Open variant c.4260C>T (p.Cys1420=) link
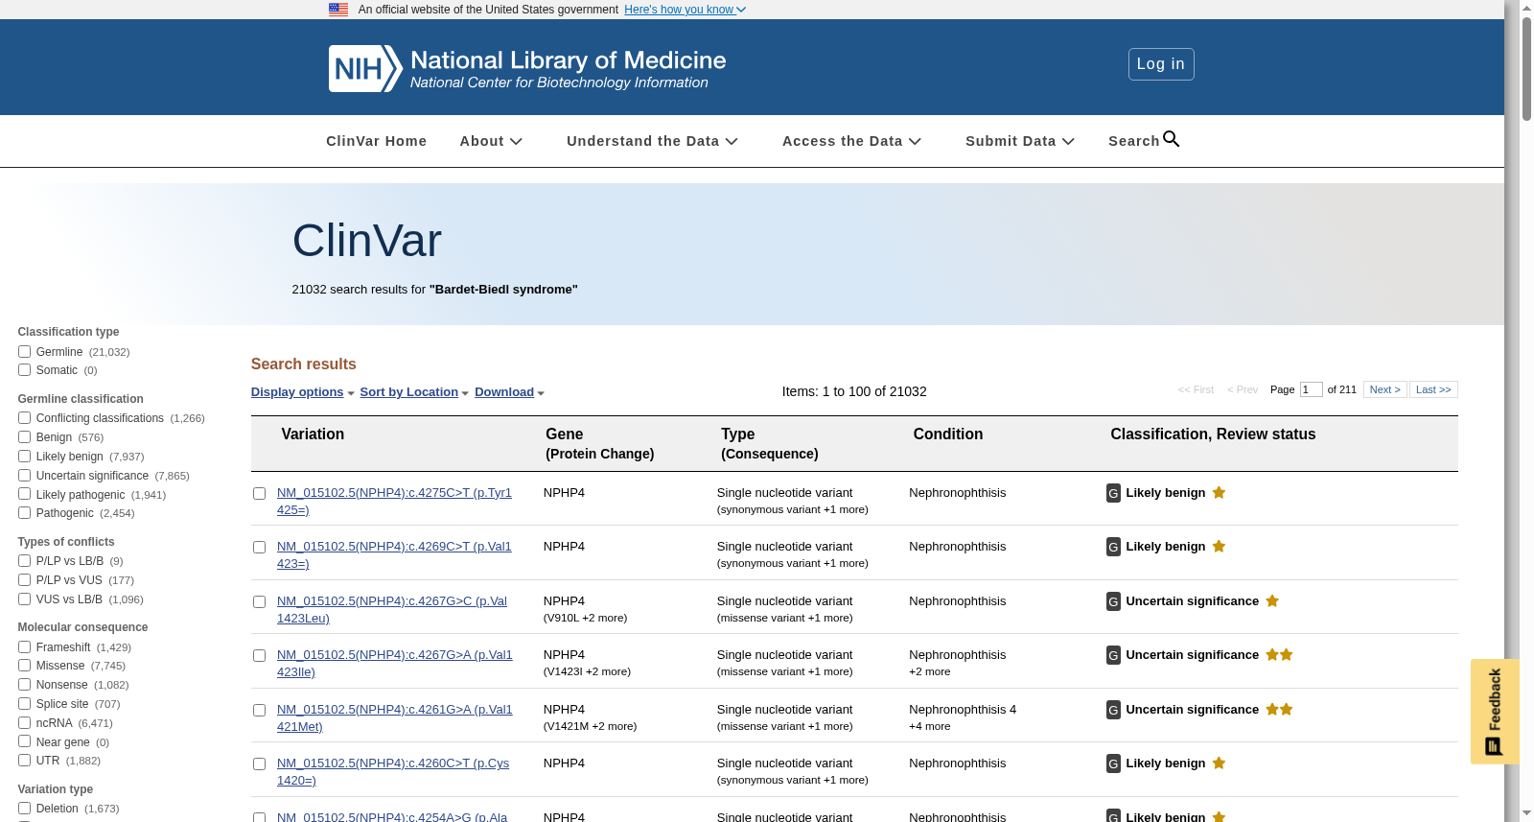Screen dimensions: 1534x822 393,772
